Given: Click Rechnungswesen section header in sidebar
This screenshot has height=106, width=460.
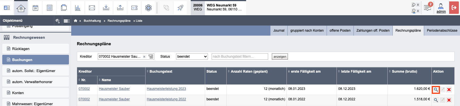Looking at the screenshot, I should (x=29, y=37).
